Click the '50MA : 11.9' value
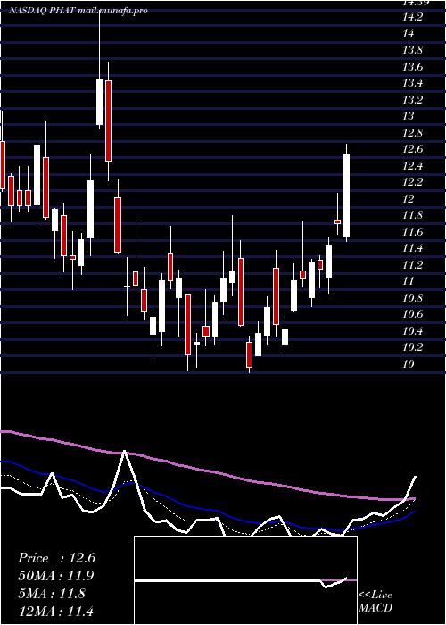 pyautogui.click(x=56, y=577)
